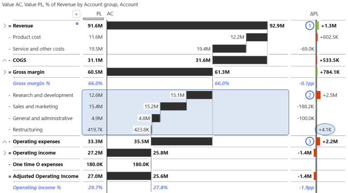Image resolution: width=348 pixels, height=193 pixels.
Task: Expand the Operating income chevron
Action: 5,153
